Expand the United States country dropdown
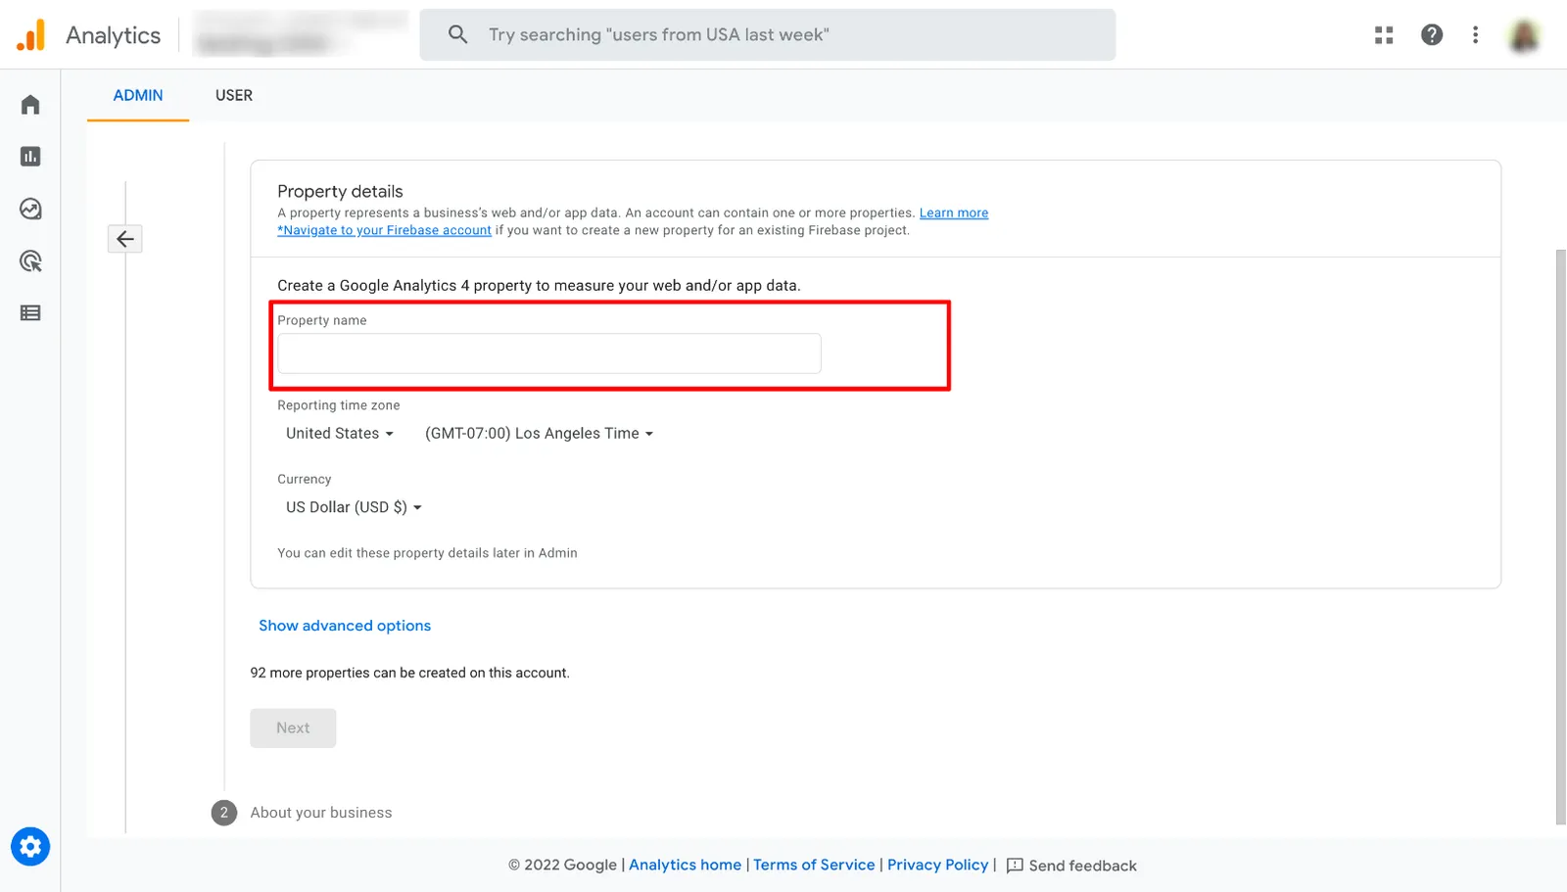 pos(340,434)
